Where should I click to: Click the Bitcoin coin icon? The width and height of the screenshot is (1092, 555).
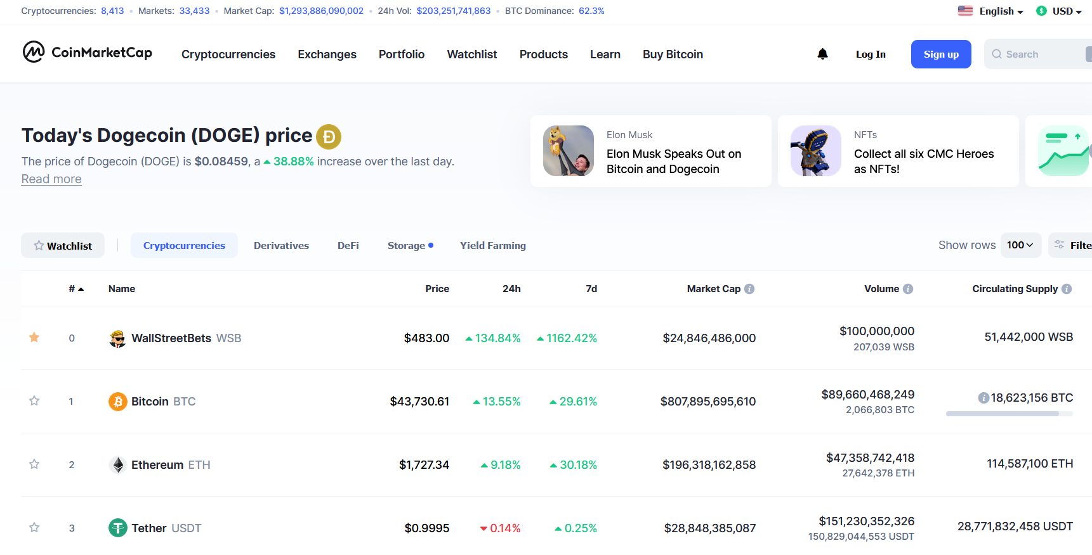(117, 402)
